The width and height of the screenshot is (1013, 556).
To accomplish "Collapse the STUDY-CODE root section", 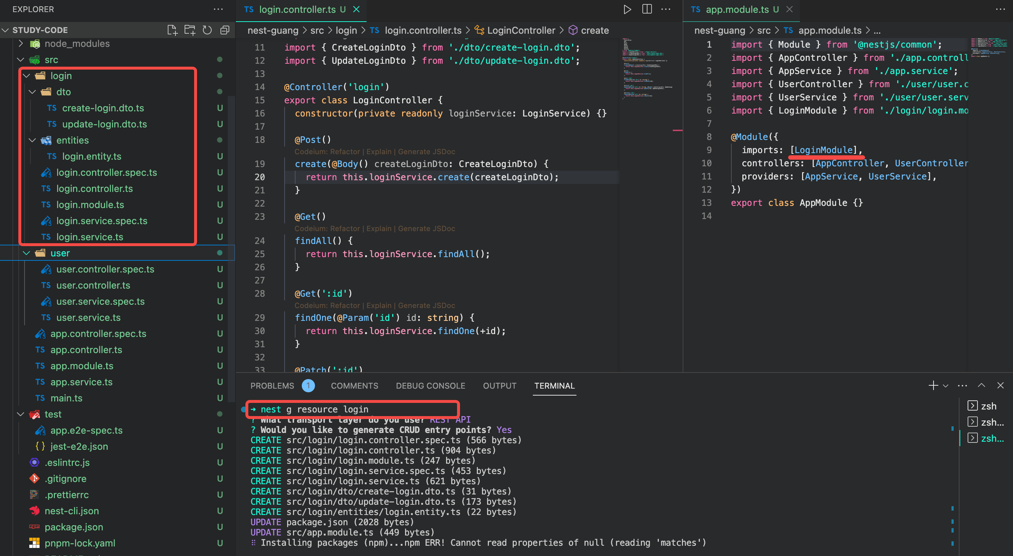I will point(5,30).
